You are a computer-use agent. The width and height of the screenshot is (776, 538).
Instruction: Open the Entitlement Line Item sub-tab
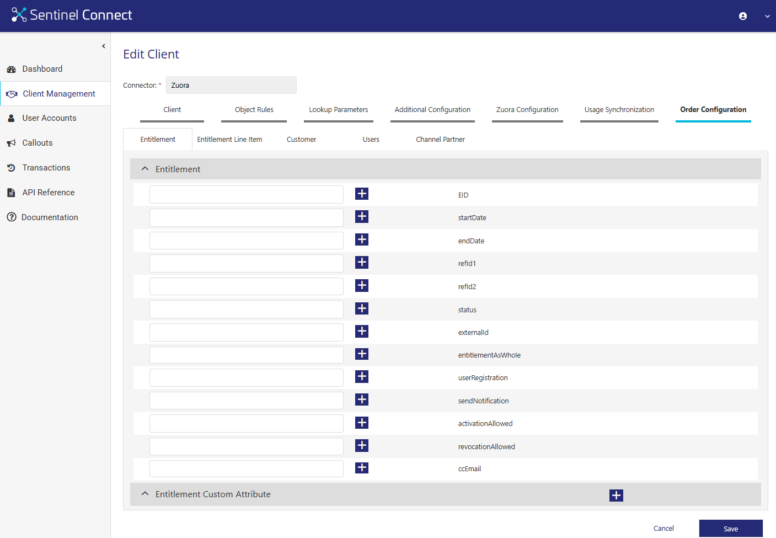[229, 140]
